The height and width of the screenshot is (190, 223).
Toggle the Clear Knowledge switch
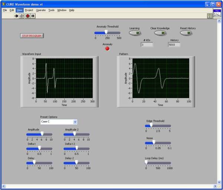pos(160,33)
